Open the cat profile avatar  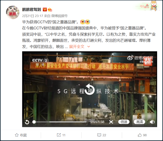[13, 12]
